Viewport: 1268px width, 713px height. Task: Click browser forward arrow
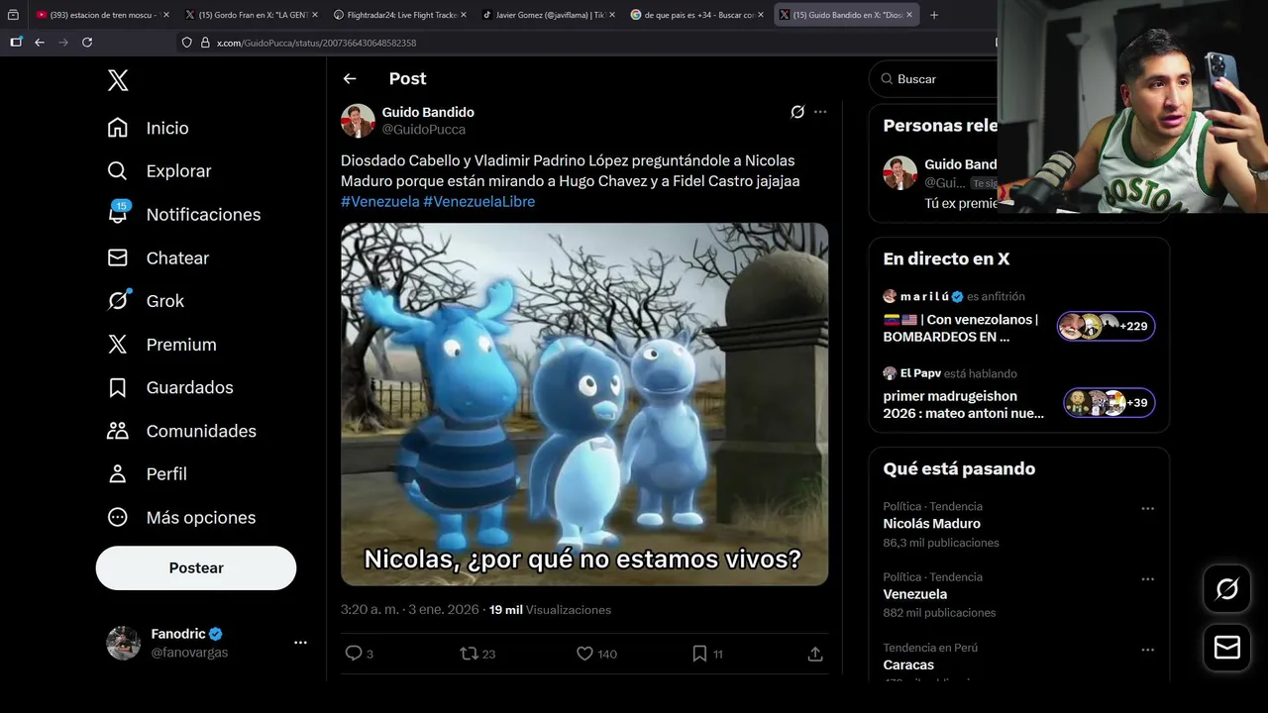(x=63, y=43)
